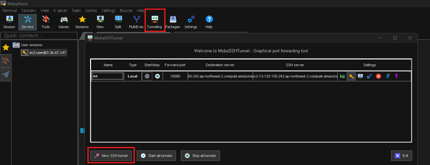Click the New SSH tunnel button
Screen dimensions: 430x165
click(x=111, y=156)
